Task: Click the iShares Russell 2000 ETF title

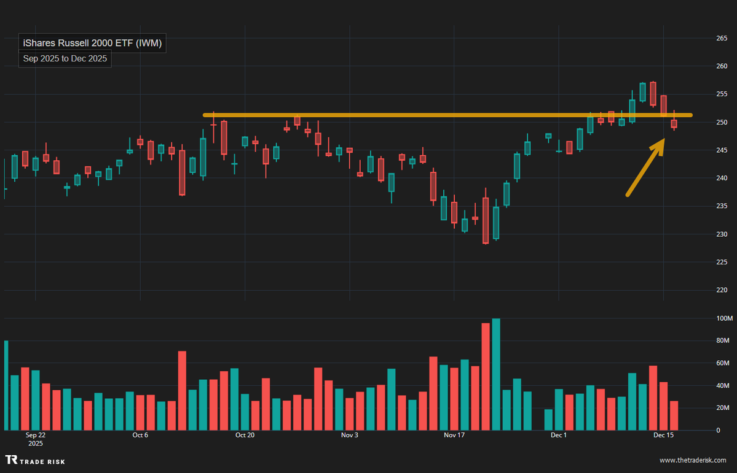Action: coord(92,44)
